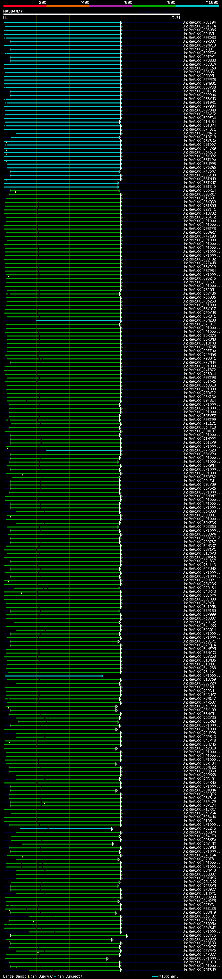Select hit label UniRef100_B9SAS1
This screenshot has height=979, width=222.
click(x=199, y=72)
